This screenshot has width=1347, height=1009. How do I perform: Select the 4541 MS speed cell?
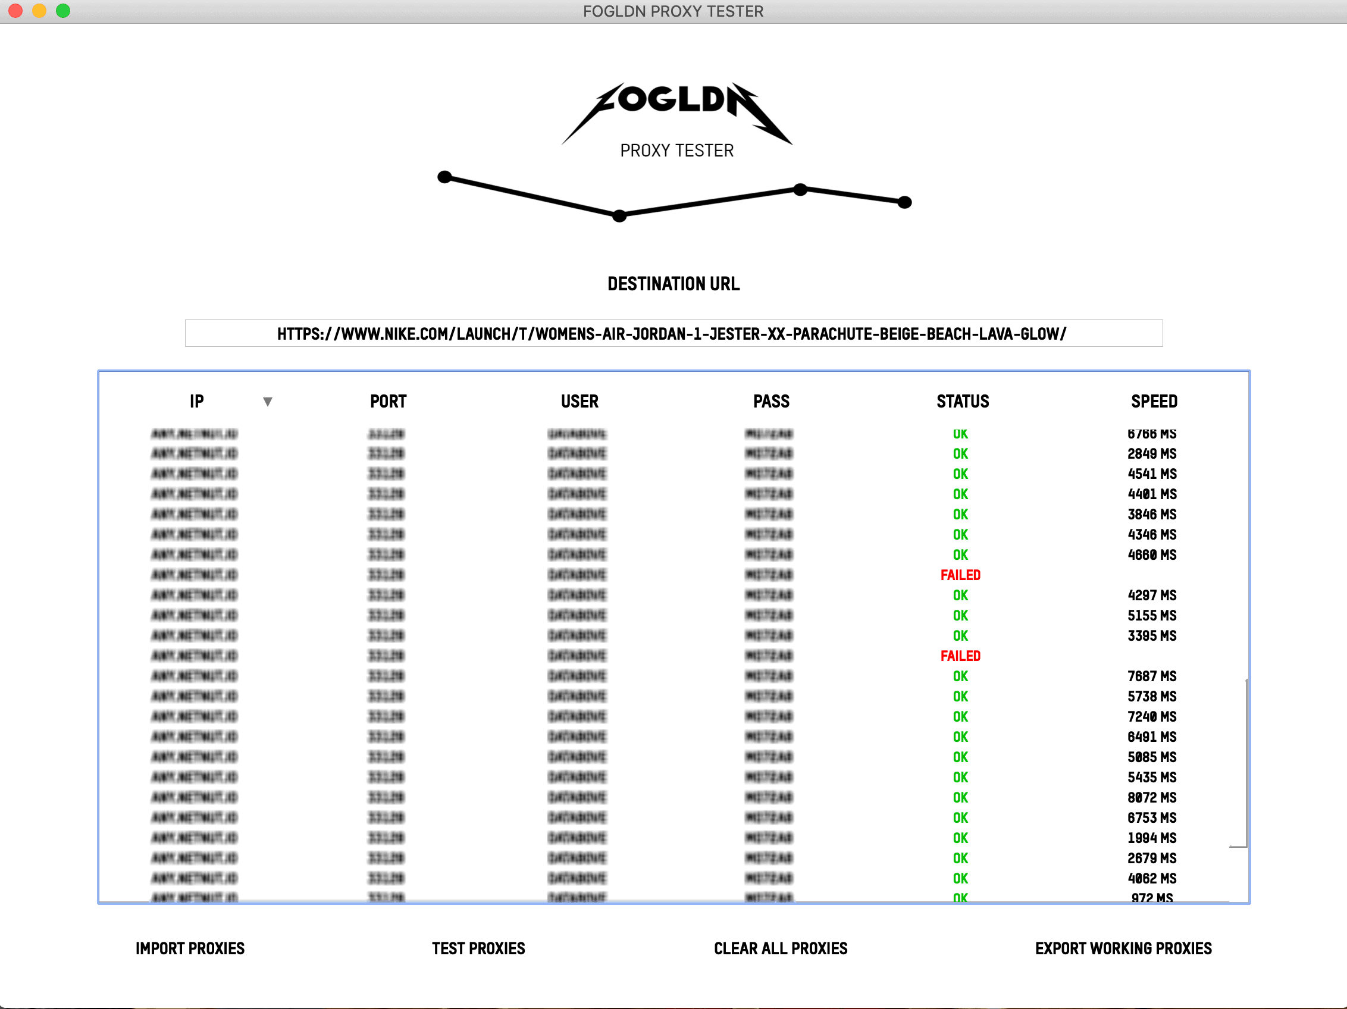pyautogui.click(x=1152, y=474)
